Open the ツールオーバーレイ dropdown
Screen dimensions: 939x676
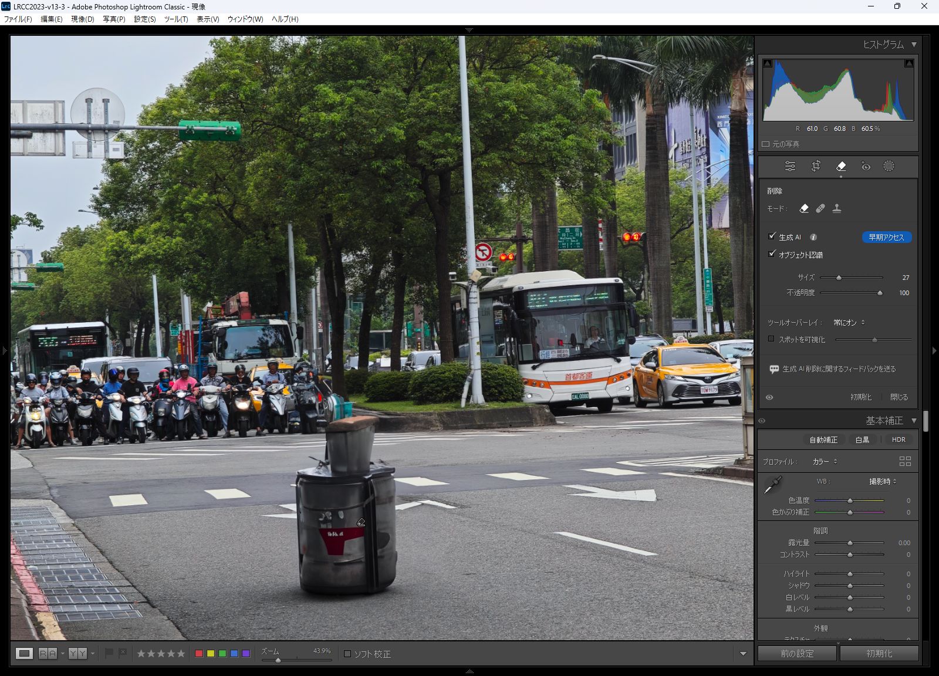849,323
